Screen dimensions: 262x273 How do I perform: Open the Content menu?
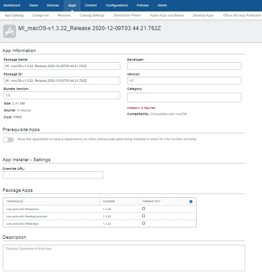[91, 5]
